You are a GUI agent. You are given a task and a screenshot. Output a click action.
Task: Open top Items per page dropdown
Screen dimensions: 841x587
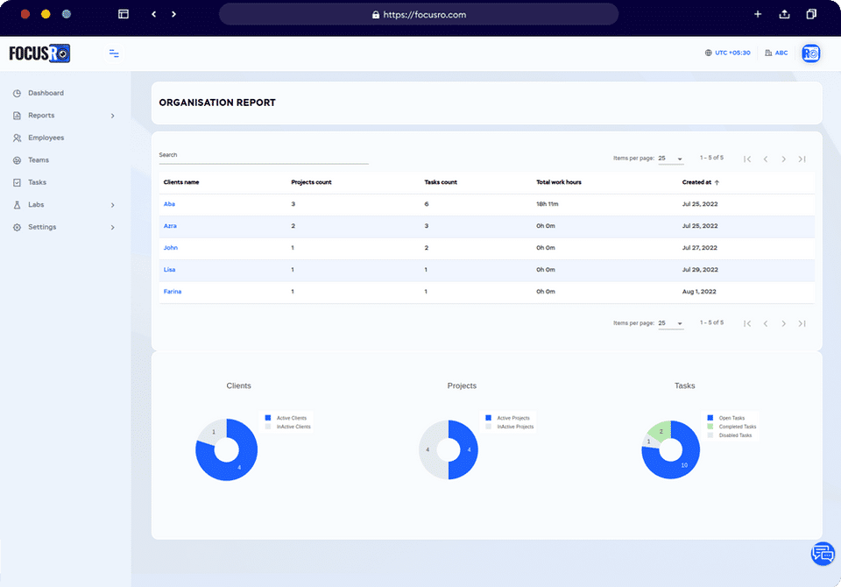point(670,159)
